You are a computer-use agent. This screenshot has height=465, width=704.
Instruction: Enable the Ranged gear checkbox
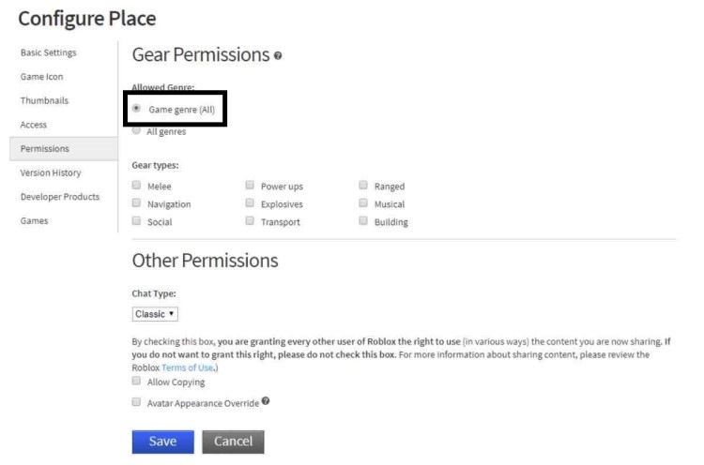pos(363,186)
